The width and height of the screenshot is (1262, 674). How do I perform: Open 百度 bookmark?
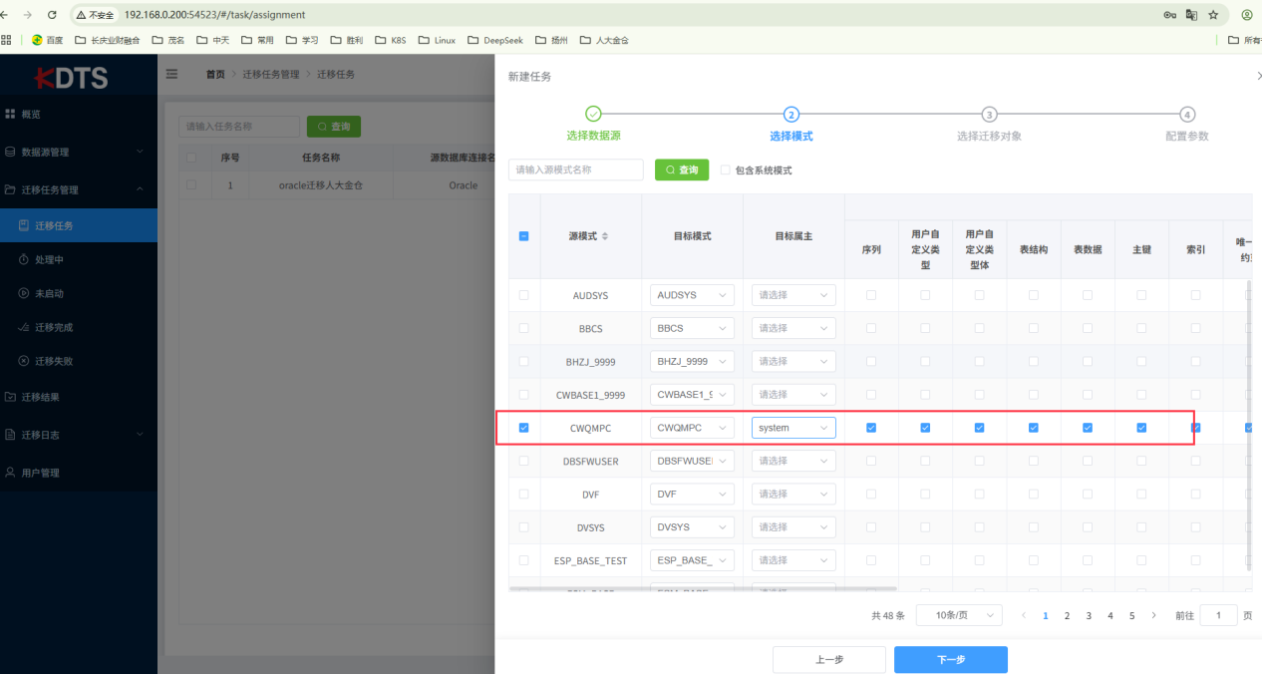pyautogui.click(x=47, y=41)
